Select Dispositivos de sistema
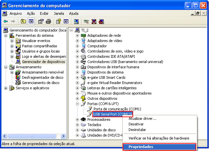Viewport: 209px width, 151px height. tap(105, 72)
